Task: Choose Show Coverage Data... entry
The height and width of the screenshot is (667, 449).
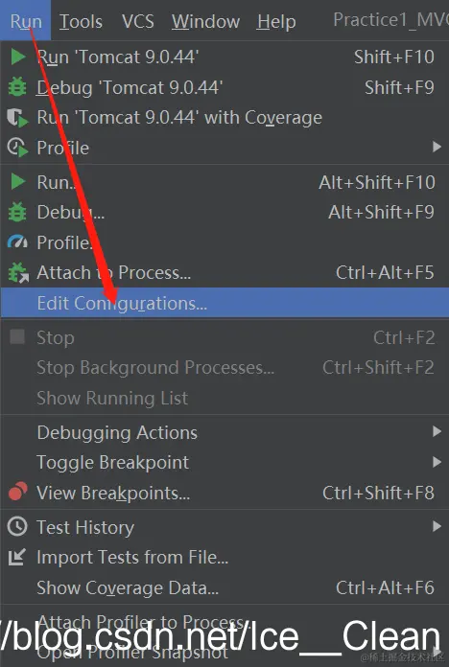Action: 224,587
